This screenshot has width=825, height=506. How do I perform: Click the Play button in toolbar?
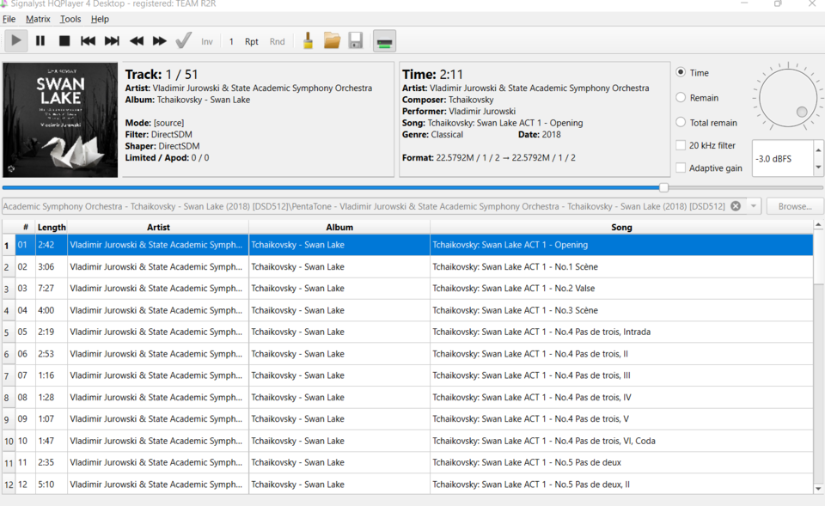point(15,41)
